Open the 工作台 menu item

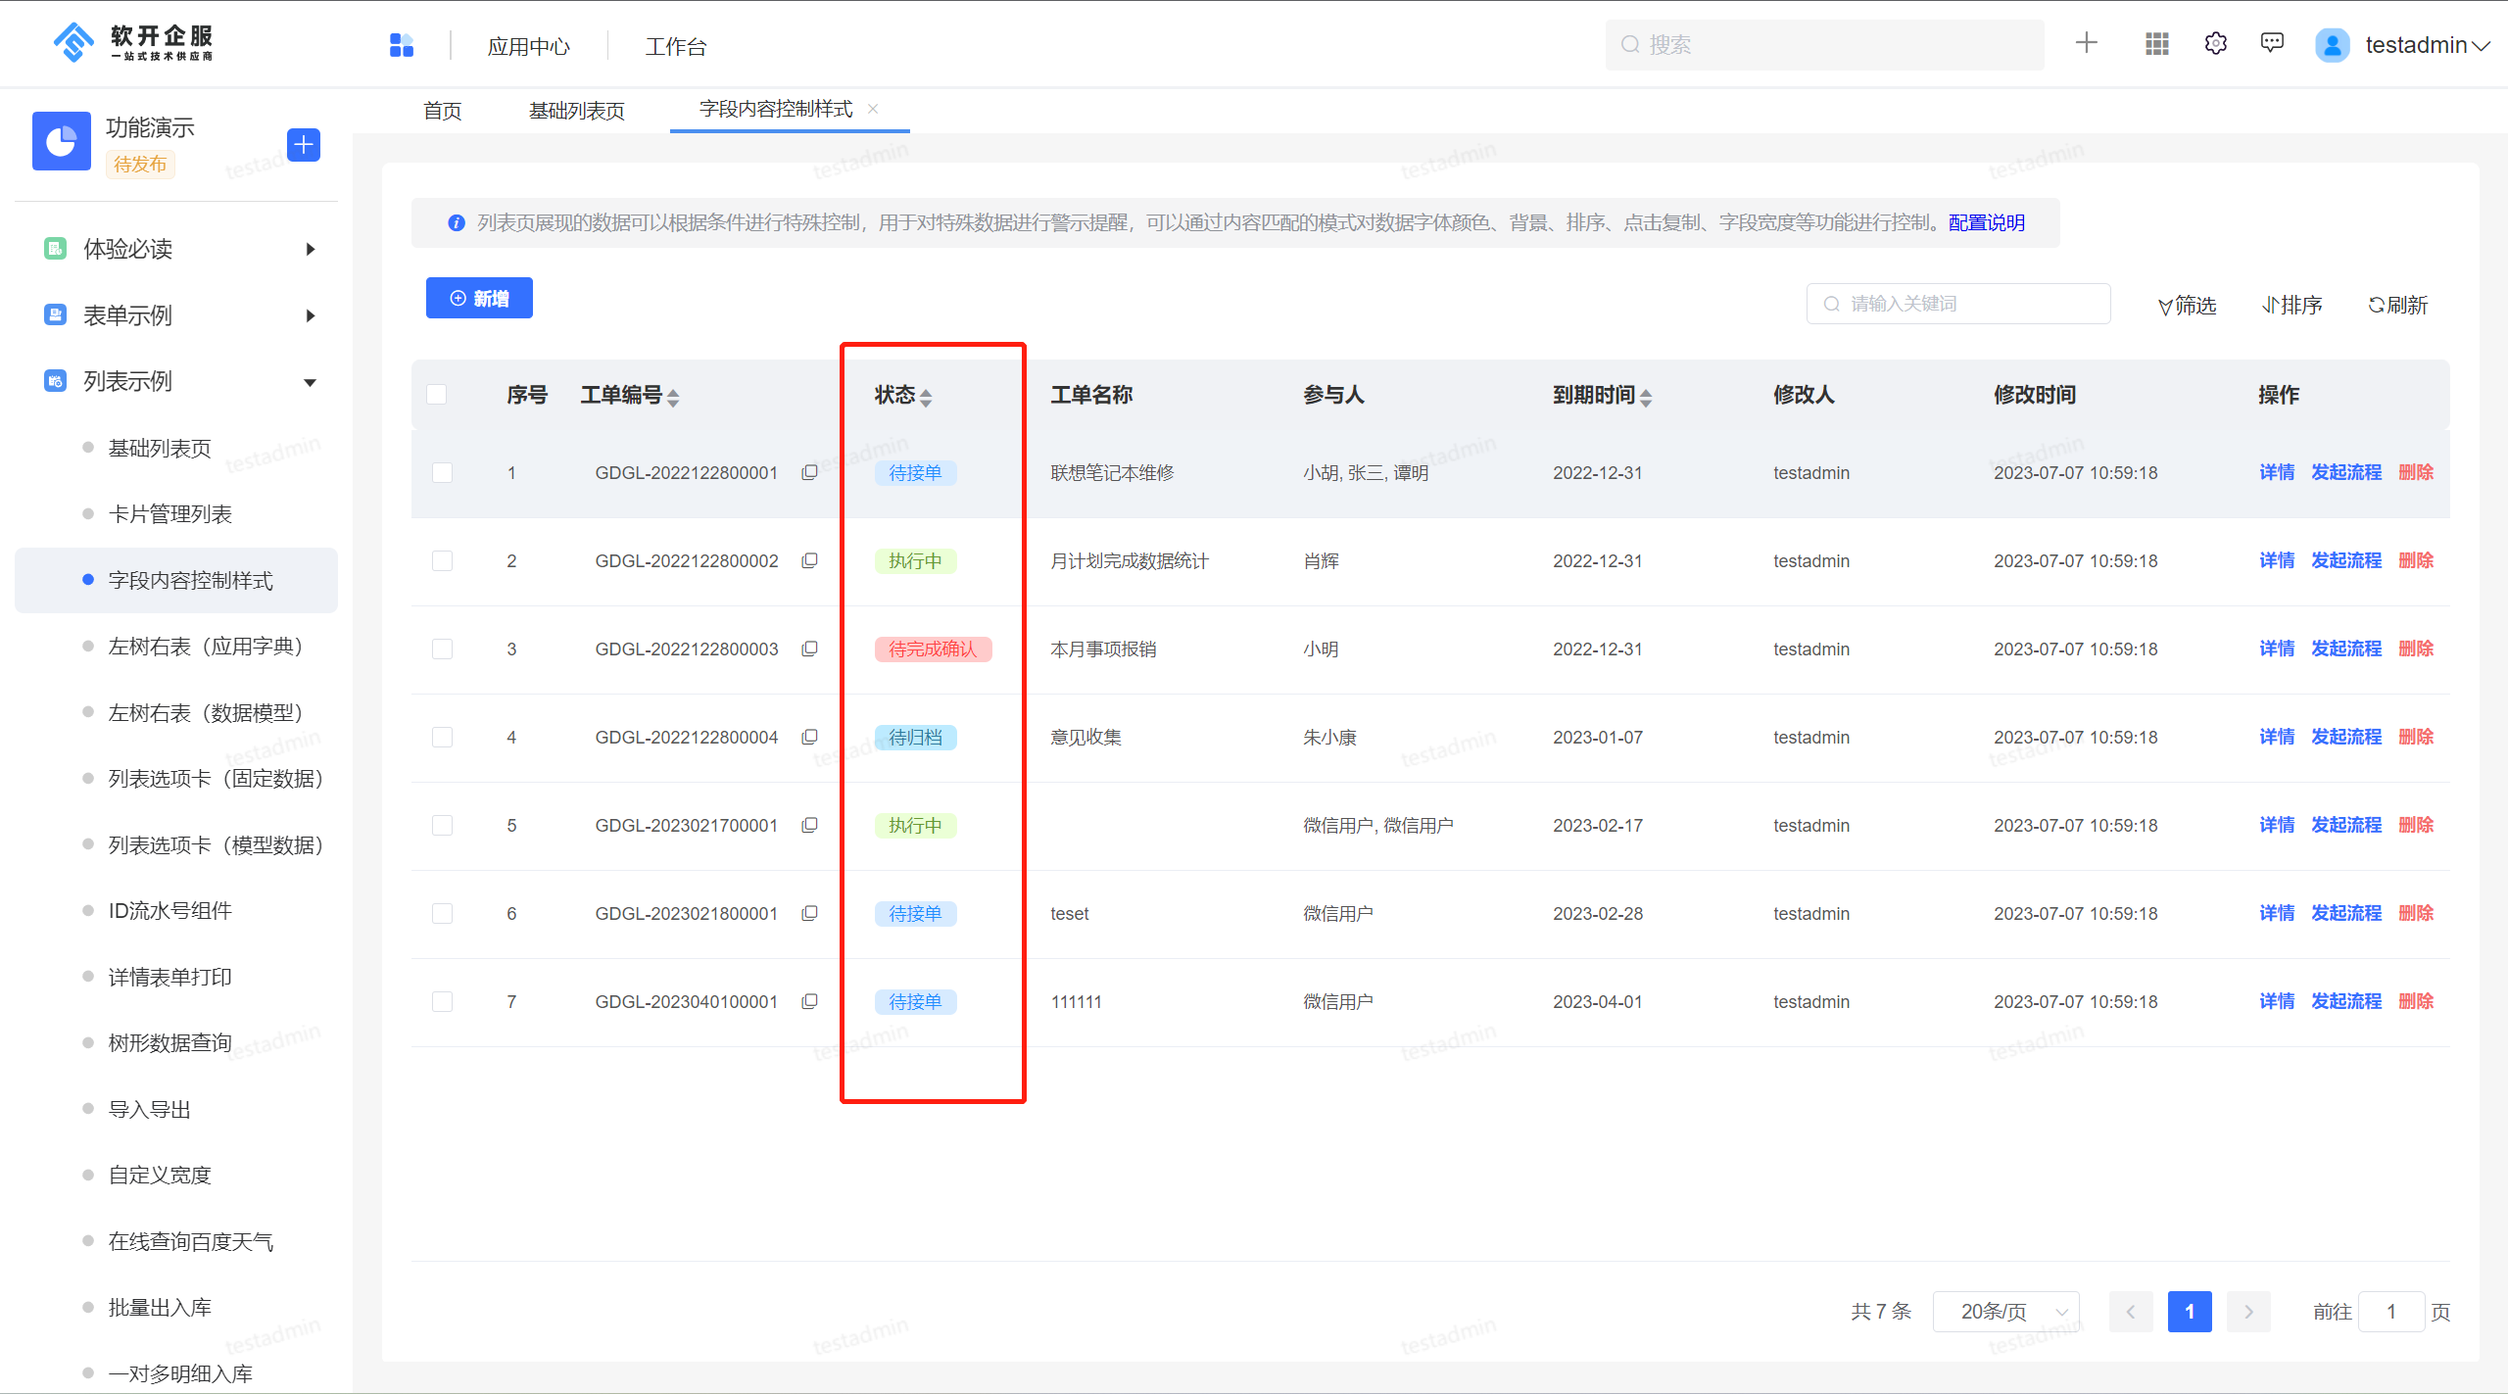(x=675, y=45)
